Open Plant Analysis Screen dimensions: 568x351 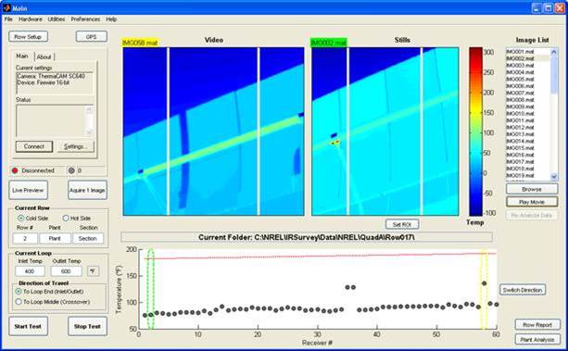[537, 339]
